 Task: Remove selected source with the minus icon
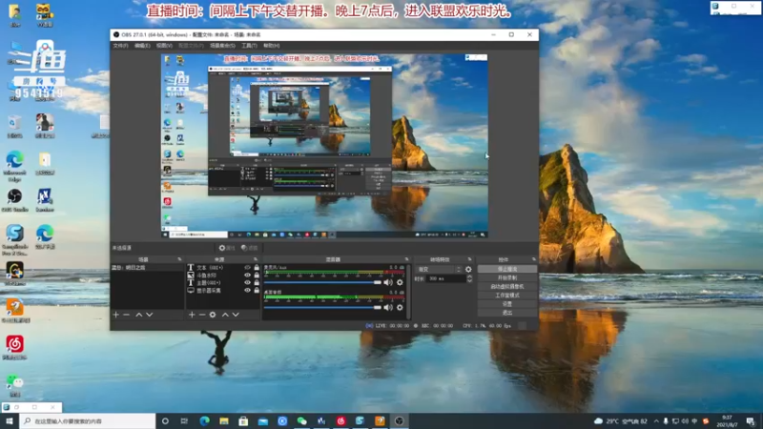pos(202,315)
